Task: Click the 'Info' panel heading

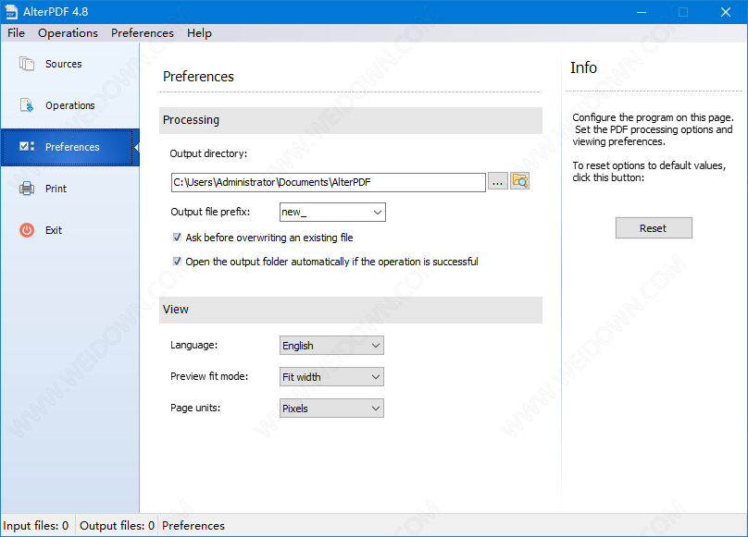Action: click(583, 67)
